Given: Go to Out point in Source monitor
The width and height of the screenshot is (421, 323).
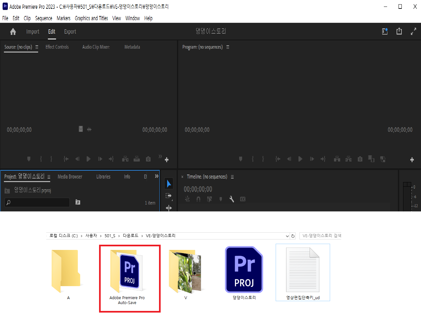Looking at the screenshot, I should coord(111,159).
